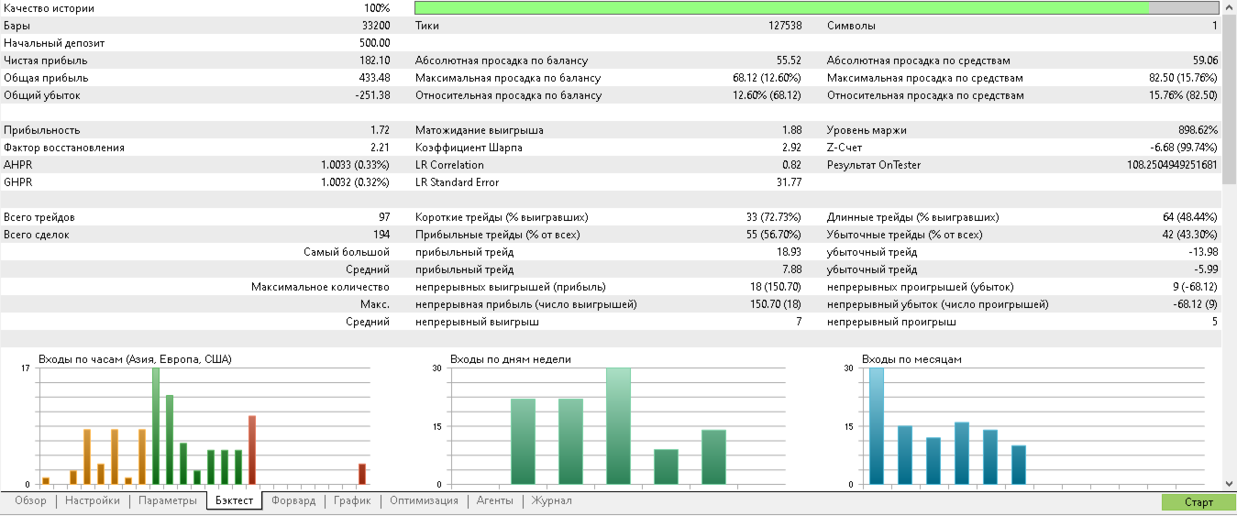Click the LR Standard Error value 31.77
The width and height of the screenshot is (1237, 516).
click(x=790, y=182)
